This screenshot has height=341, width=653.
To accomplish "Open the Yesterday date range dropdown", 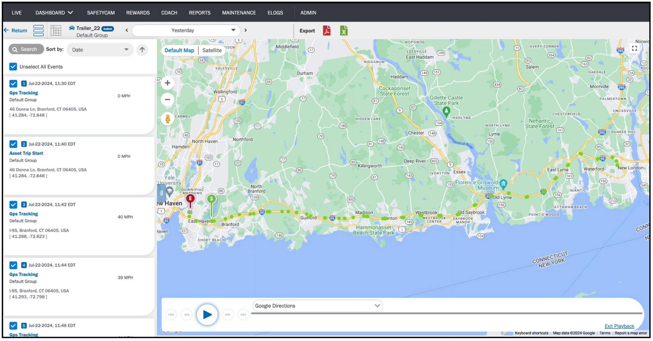I will 186,30.
